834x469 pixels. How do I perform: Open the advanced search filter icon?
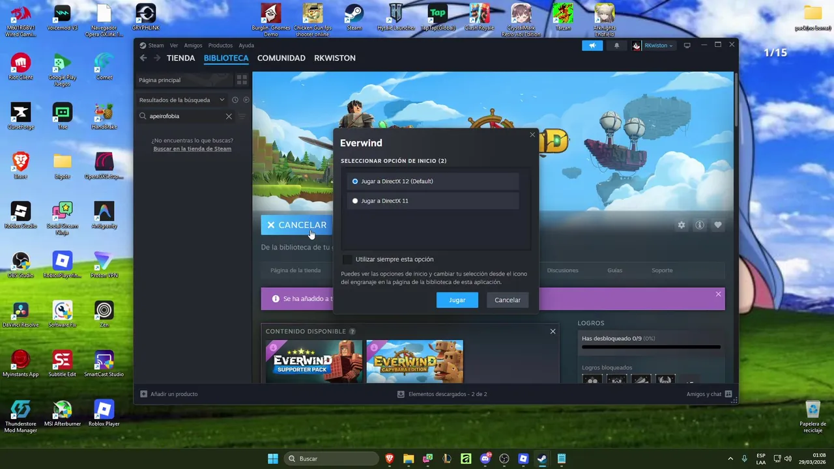coord(242,116)
